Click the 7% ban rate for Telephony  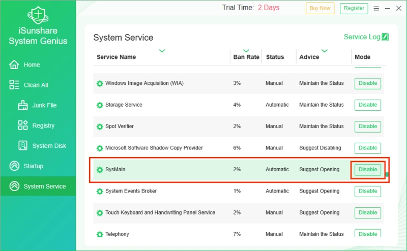[237, 234]
